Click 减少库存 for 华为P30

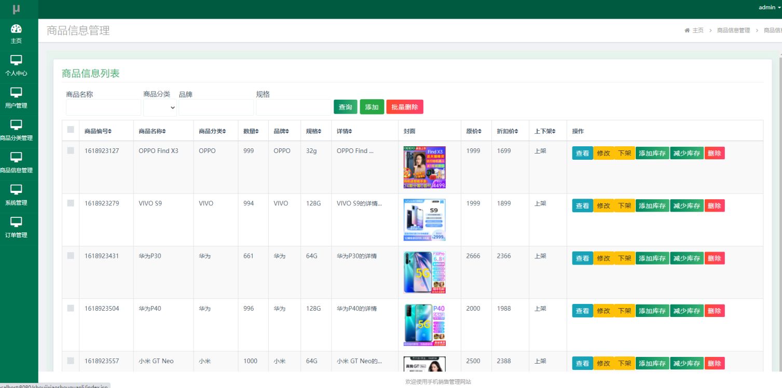[x=687, y=258]
